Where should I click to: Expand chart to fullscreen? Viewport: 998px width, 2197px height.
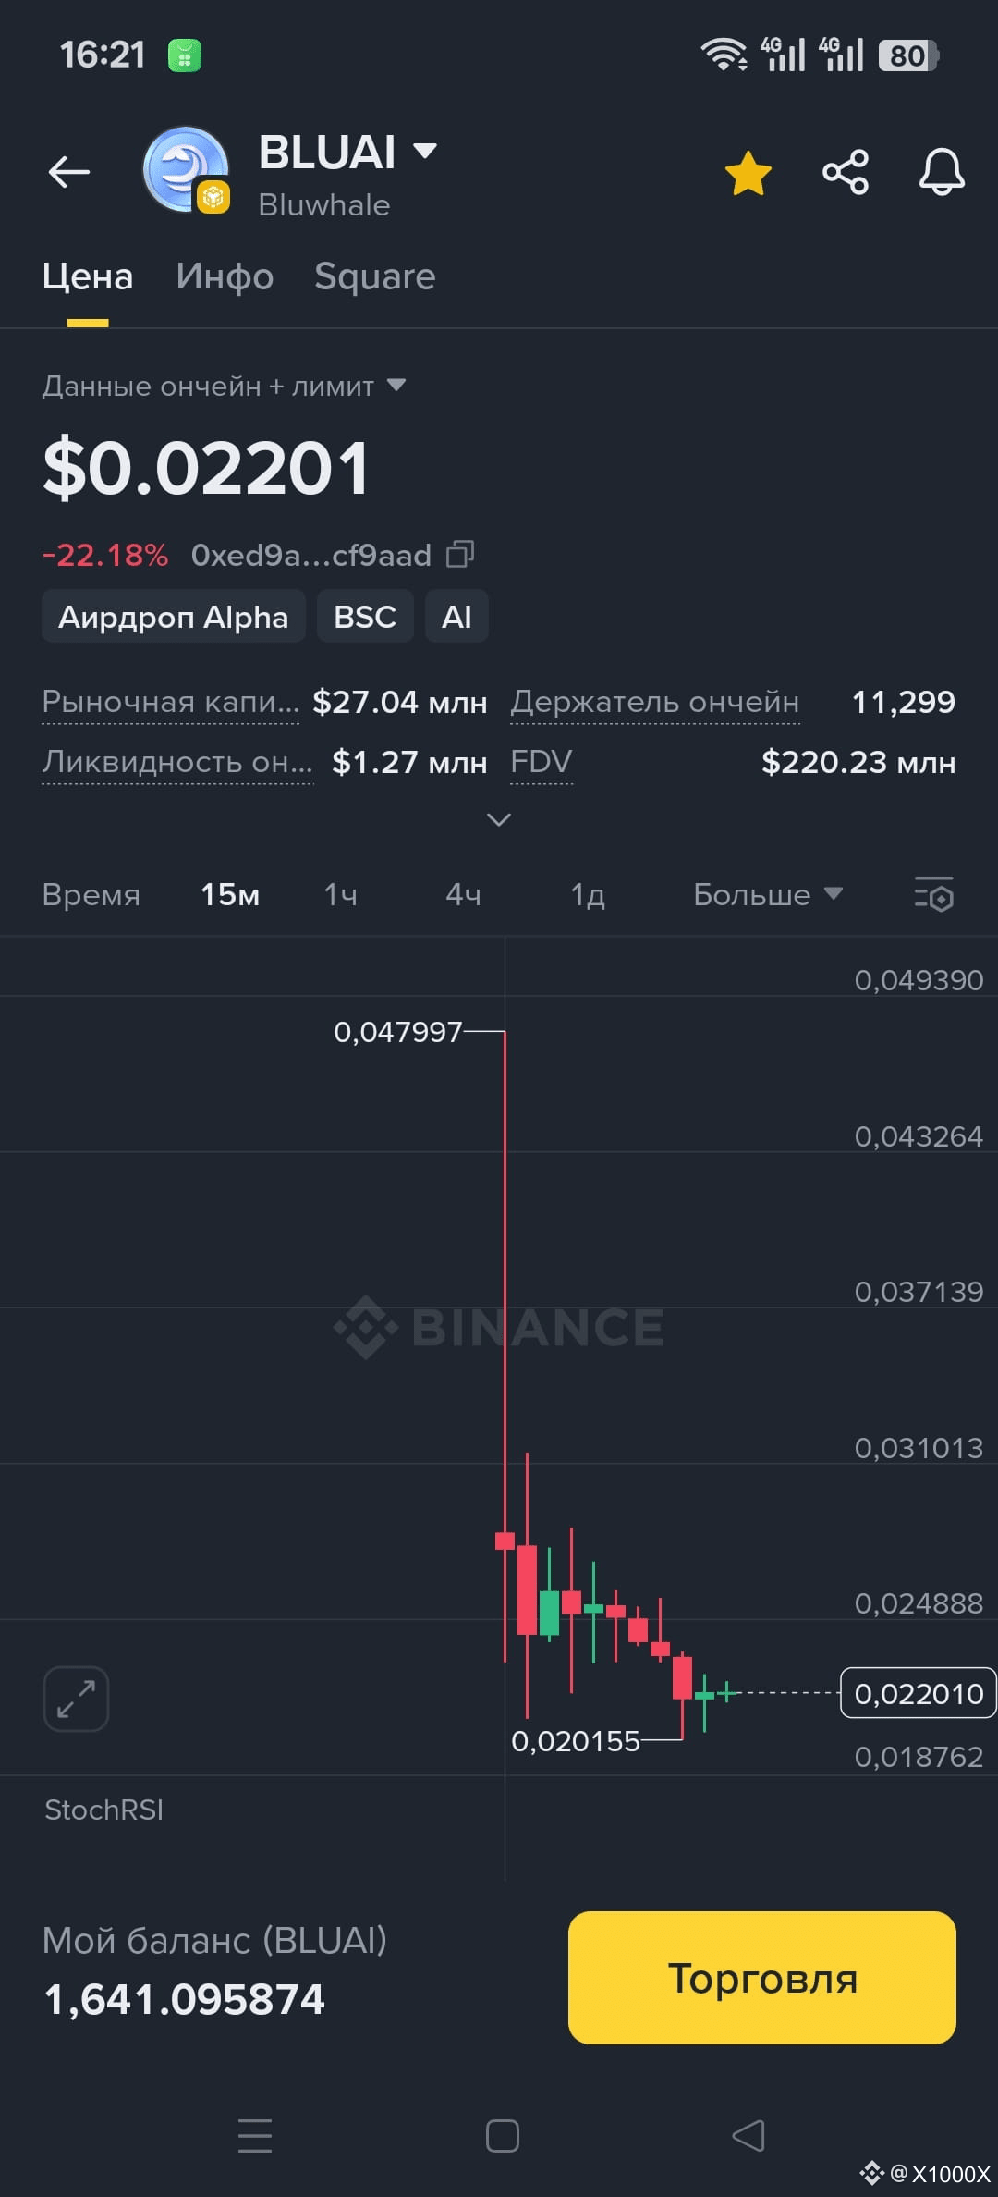pyautogui.click(x=76, y=1699)
